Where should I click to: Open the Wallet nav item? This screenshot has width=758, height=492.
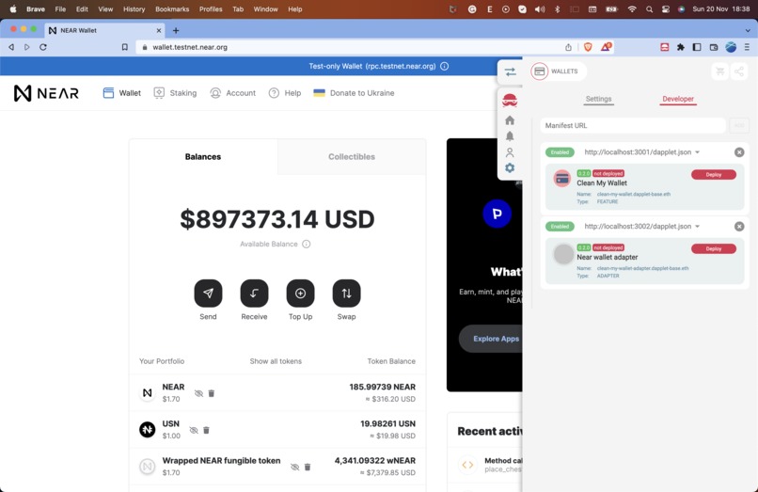122,93
